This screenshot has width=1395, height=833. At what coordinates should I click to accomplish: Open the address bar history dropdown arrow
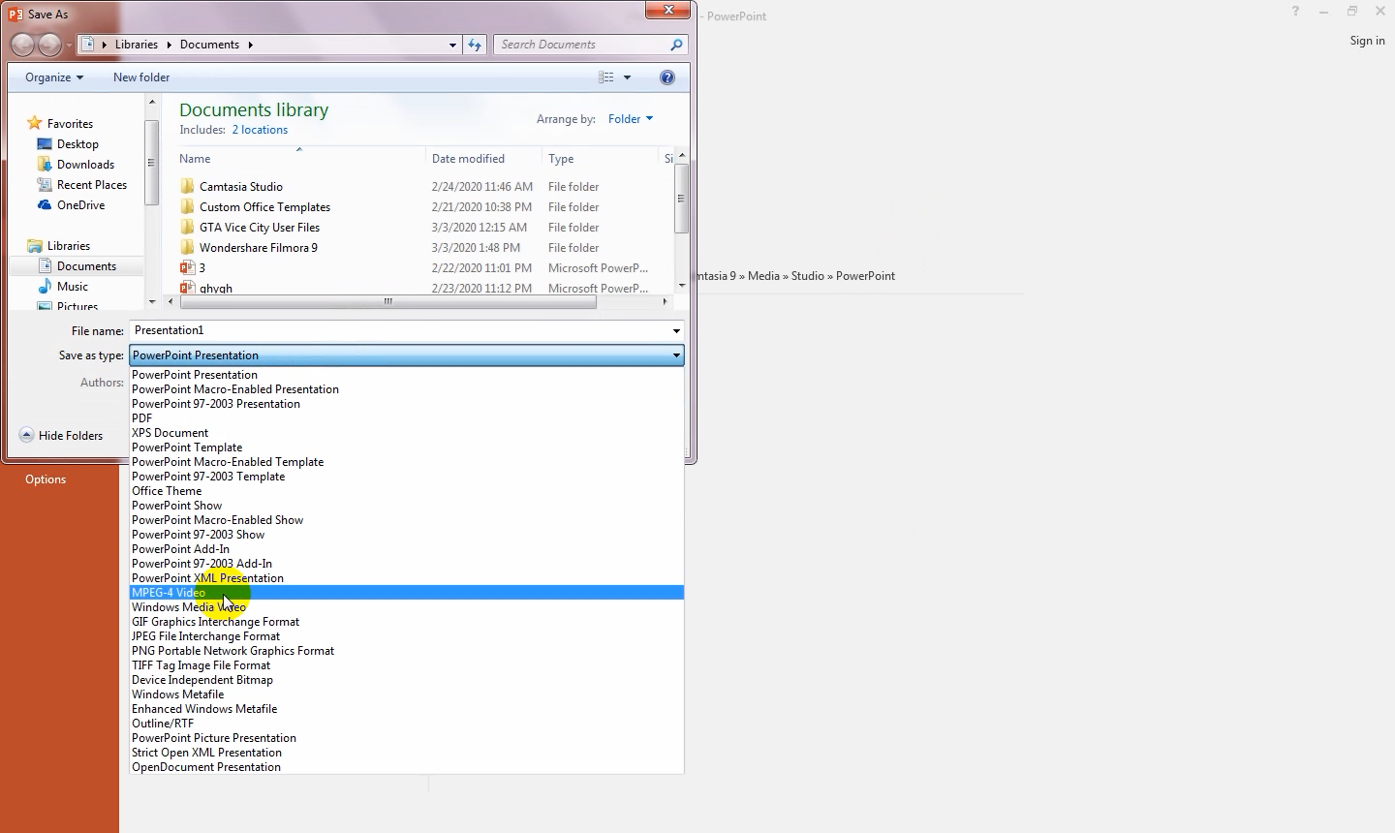coord(452,45)
